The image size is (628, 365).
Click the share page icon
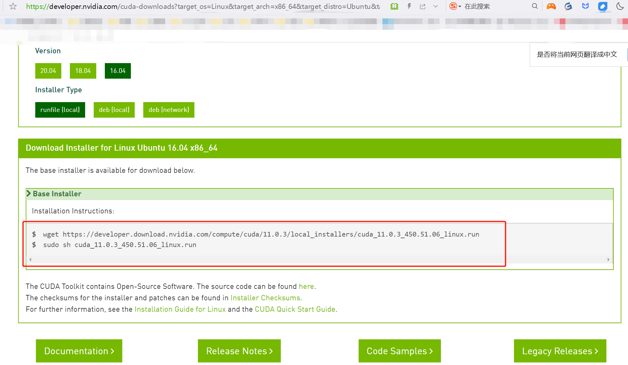422,6
